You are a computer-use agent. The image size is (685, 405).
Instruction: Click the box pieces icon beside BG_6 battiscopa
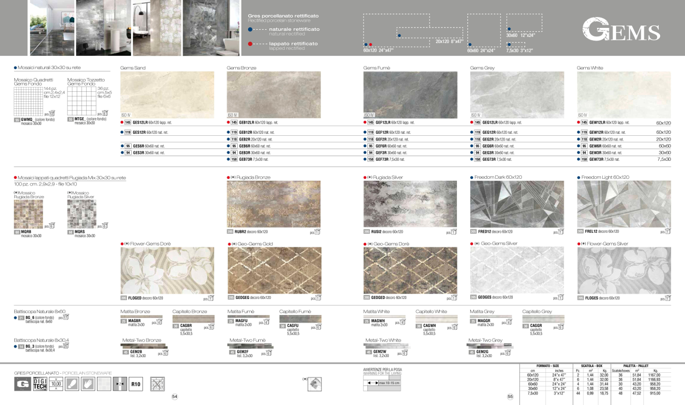tap(66, 318)
